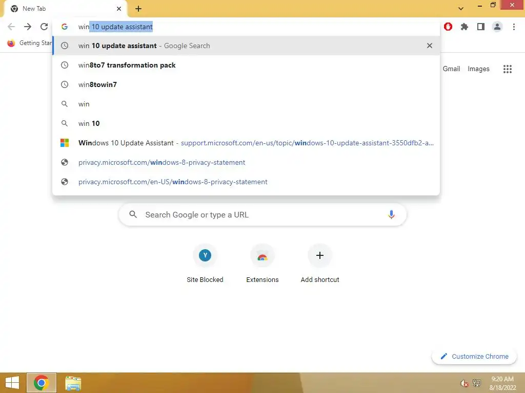Image resolution: width=525 pixels, height=393 pixels.
Task: Select the 'win8towin7' history suggestion
Action: 246,84
